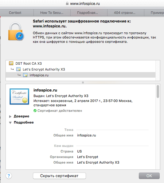Expand the Доверие section
Screen dimensions: 164x183
pyautogui.click(x=10, y=116)
